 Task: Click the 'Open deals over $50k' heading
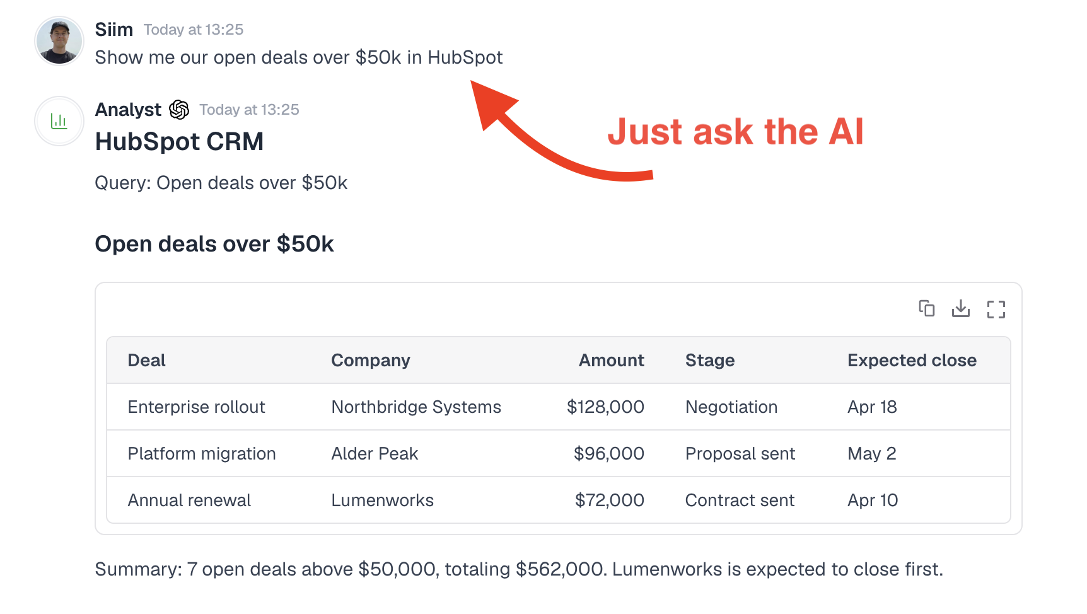[214, 244]
